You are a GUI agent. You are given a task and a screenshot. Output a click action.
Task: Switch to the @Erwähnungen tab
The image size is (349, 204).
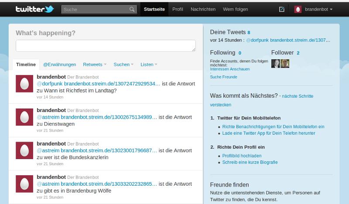tap(59, 65)
